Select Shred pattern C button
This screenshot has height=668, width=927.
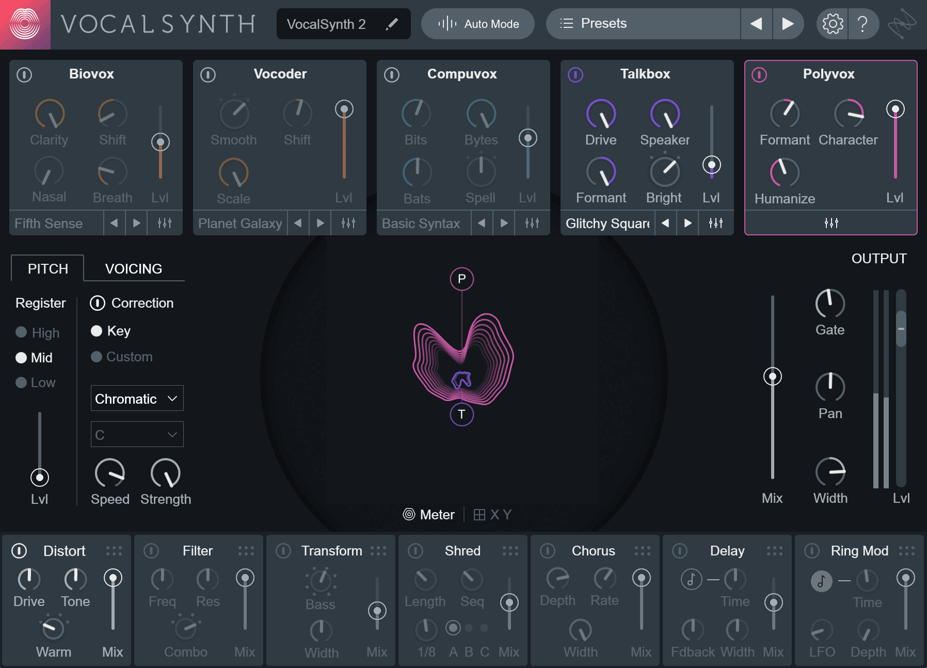pyautogui.click(x=484, y=628)
